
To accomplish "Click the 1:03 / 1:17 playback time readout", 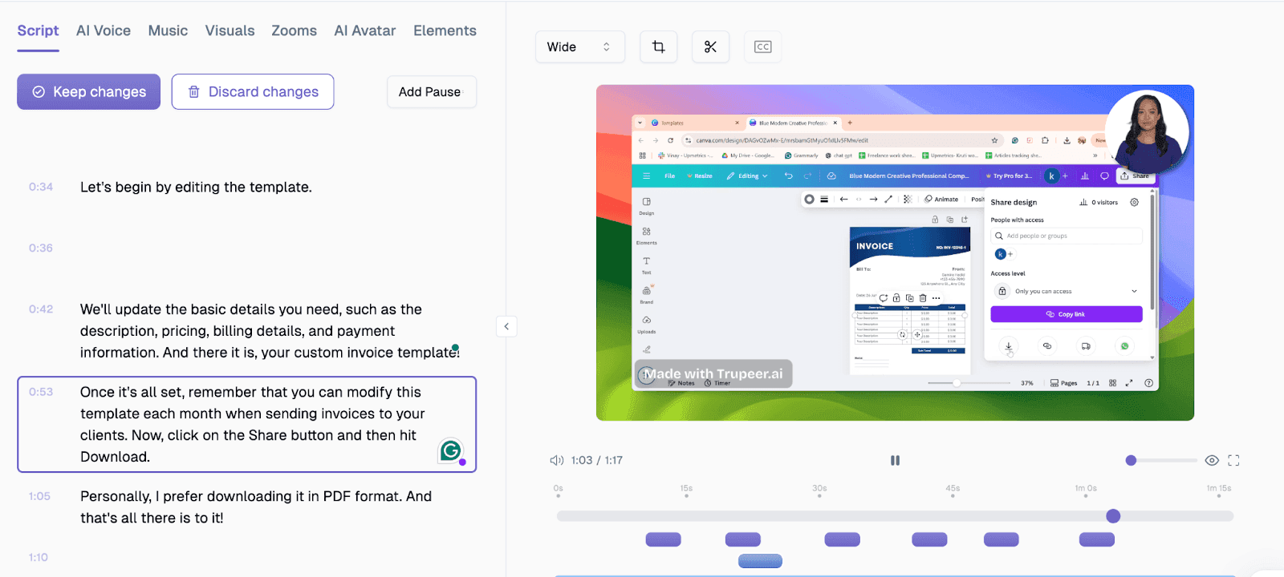I will click(597, 460).
